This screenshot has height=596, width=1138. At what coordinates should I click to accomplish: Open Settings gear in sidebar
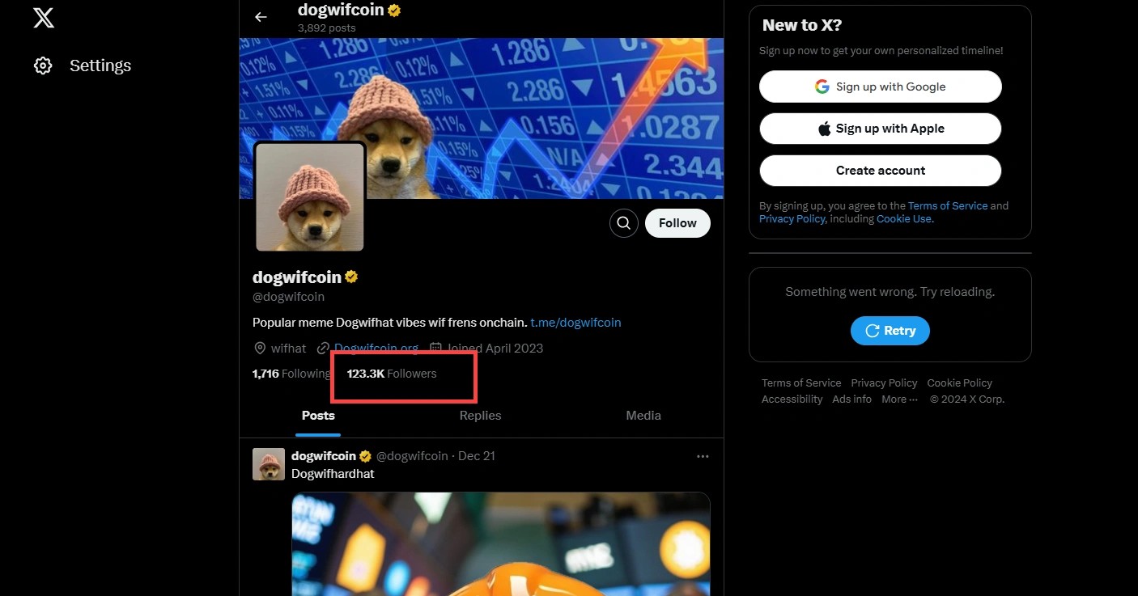[43, 66]
